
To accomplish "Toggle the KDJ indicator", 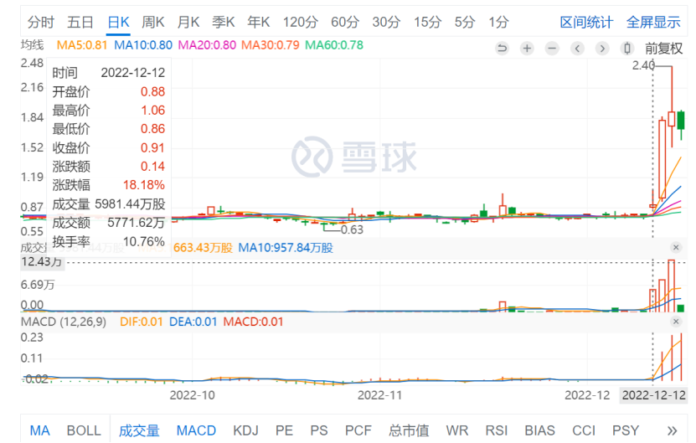I will coord(245,430).
